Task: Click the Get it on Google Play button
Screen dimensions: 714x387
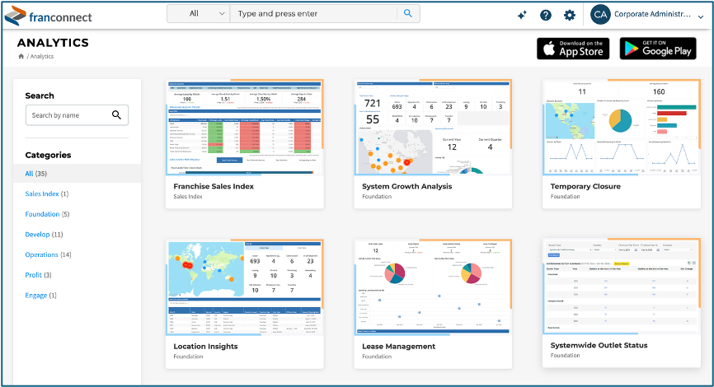Action: tap(658, 49)
